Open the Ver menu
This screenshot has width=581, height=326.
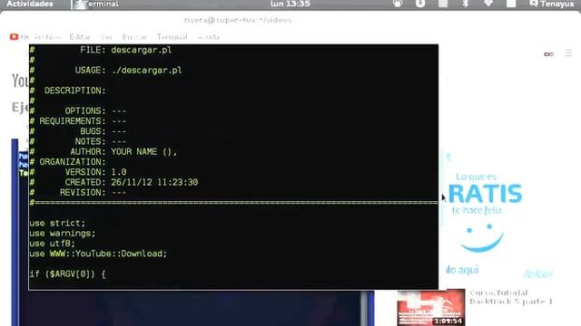coord(106,37)
